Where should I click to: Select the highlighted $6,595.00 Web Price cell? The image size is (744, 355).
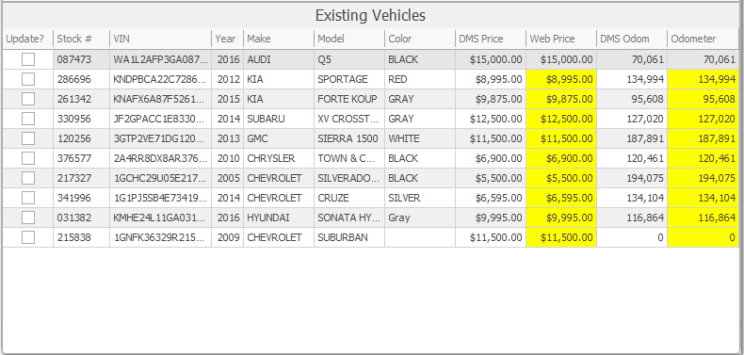[561, 198]
